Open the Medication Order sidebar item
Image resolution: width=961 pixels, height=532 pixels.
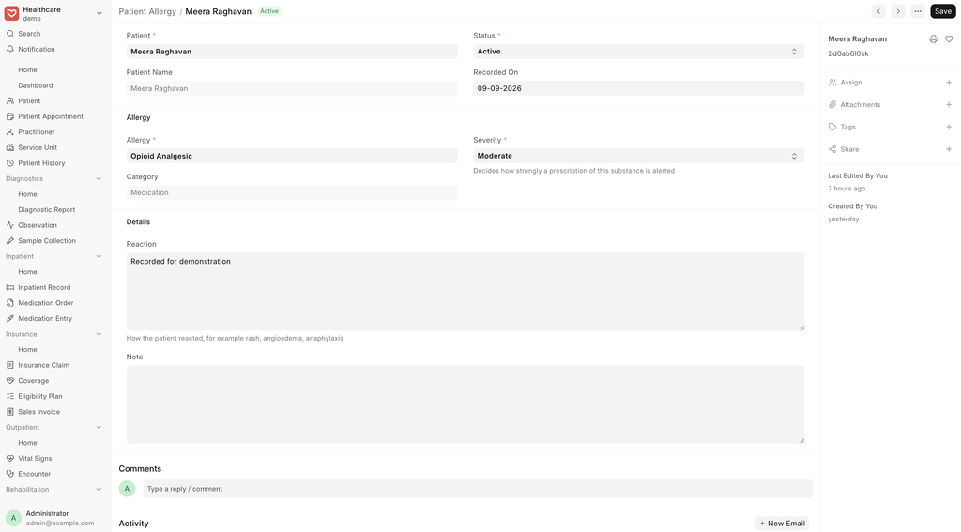(x=45, y=303)
